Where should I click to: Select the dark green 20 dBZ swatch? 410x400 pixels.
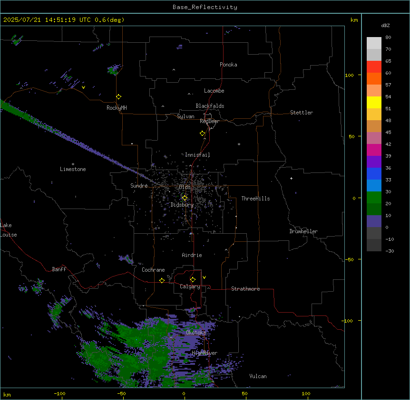[374, 209]
